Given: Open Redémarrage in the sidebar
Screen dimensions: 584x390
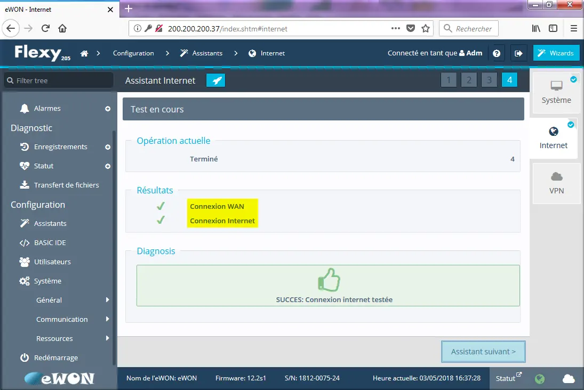Looking at the screenshot, I should coord(56,357).
